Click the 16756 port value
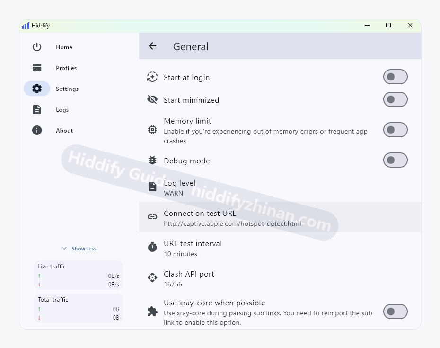This screenshot has height=348, width=440. [x=173, y=284]
